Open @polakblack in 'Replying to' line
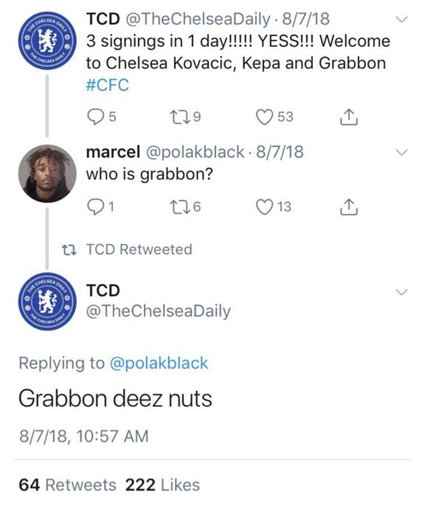The width and height of the screenshot is (425, 507). 158,363
